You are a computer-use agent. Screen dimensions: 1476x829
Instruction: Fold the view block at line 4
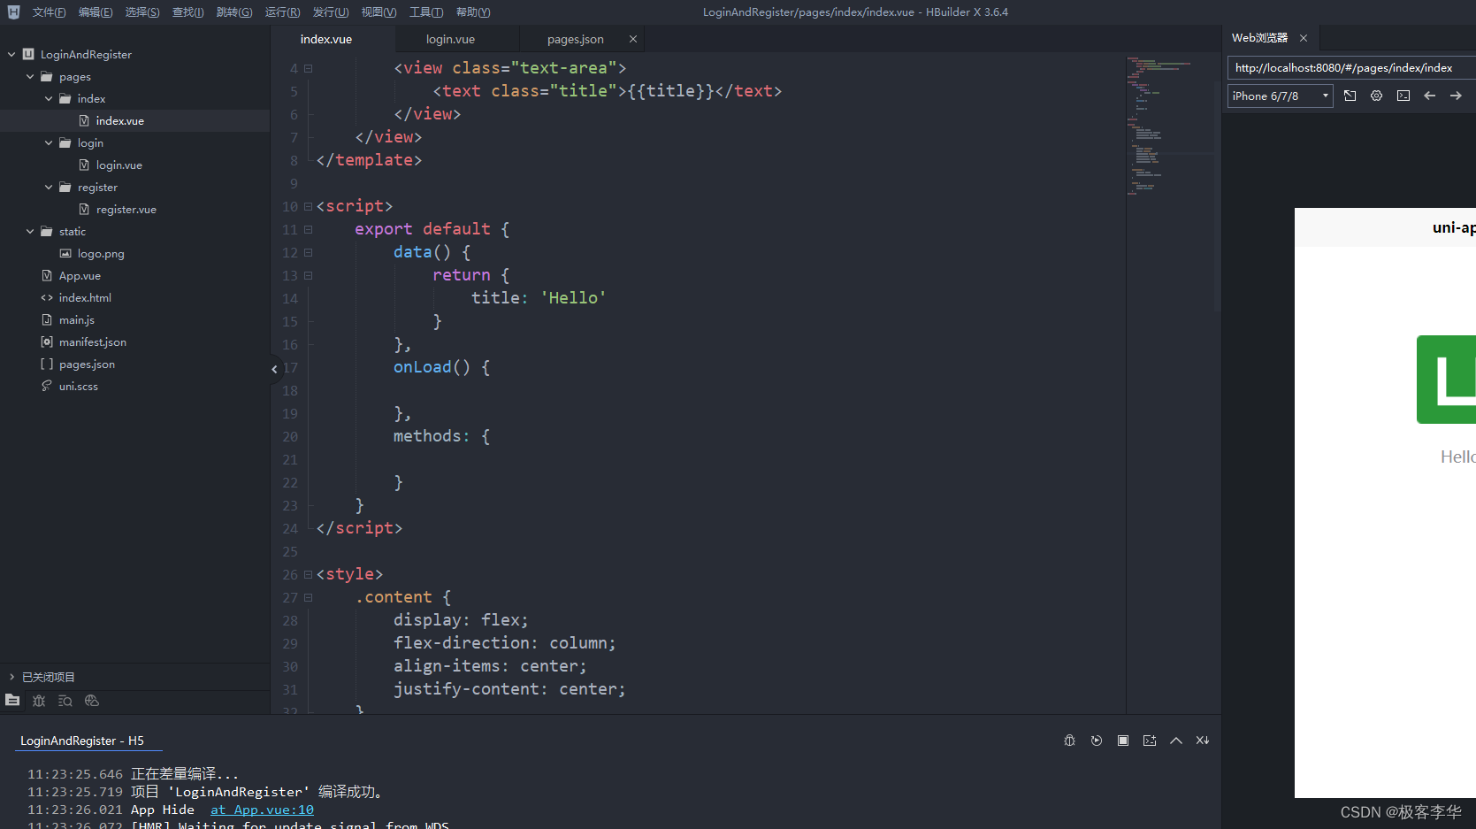click(x=308, y=68)
